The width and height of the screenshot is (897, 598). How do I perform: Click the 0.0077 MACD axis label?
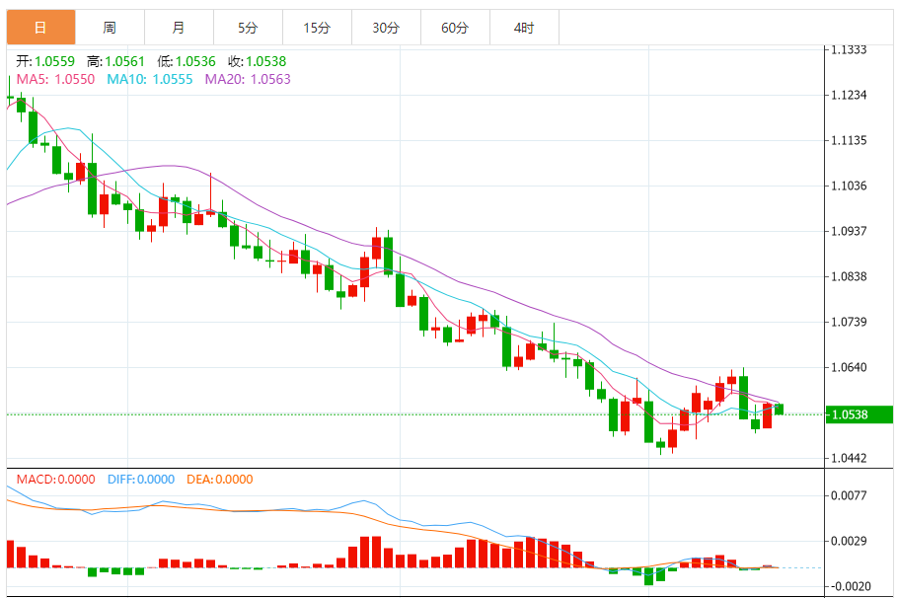849,495
